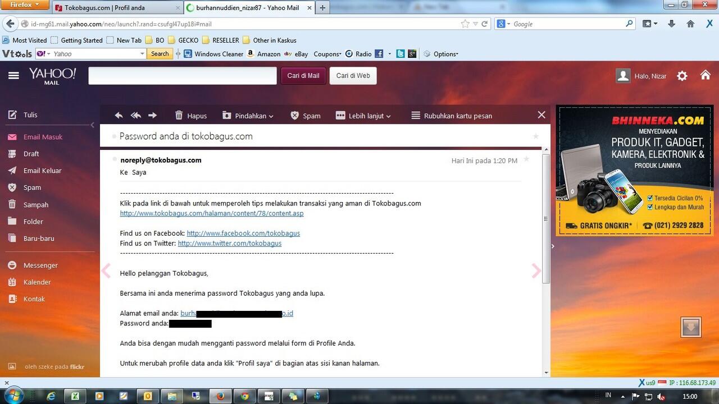Open the settings gear icon
The image size is (719, 404).
click(x=682, y=76)
